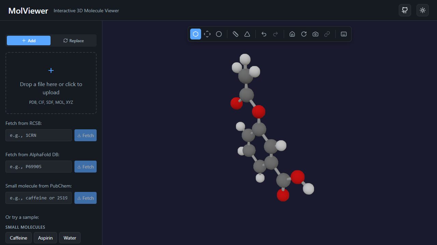Choose the circle selection tool
This screenshot has height=245, width=437.
[219, 34]
